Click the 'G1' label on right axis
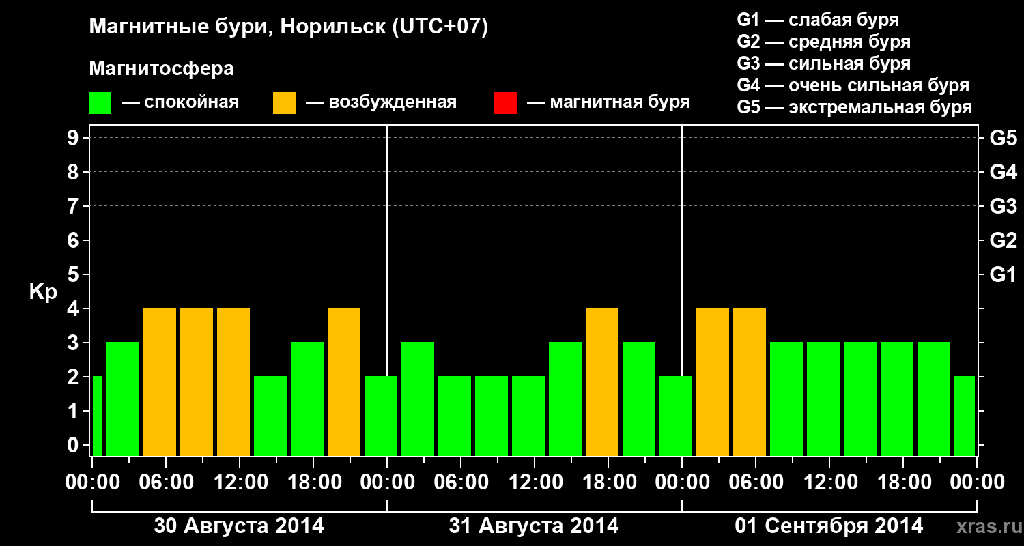Screen dimensions: 1024x546 point(1003,274)
